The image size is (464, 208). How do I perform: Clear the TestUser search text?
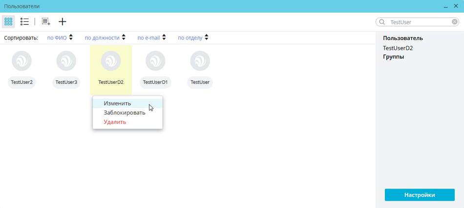coord(455,22)
